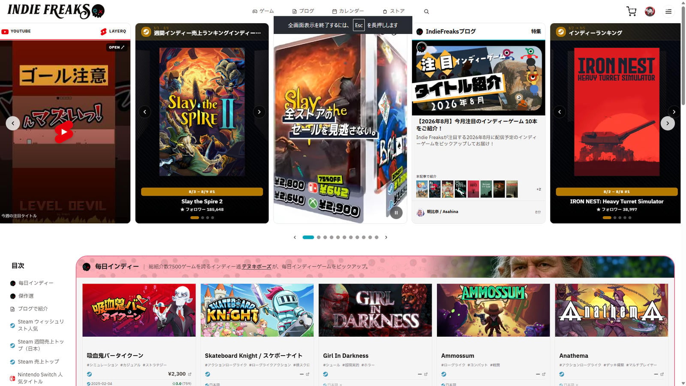This screenshot has height=386, width=686.
Task: Jump to Steam 売上トップ section
Action: point(35,362)
